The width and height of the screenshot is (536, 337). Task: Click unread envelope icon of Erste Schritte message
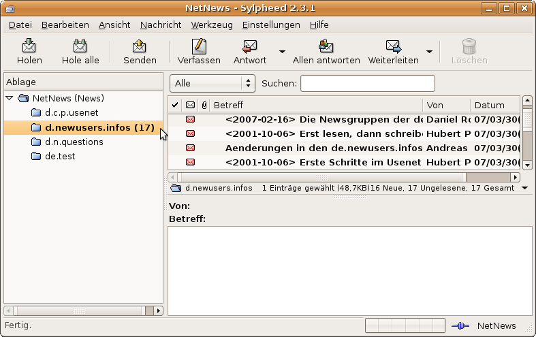(191, 162)
